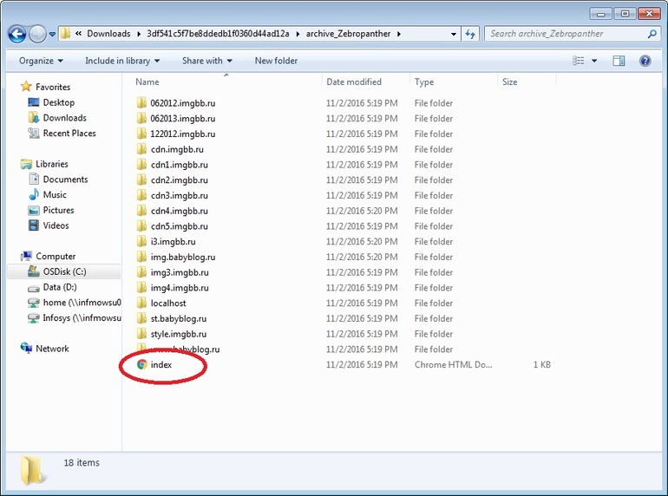Show the preview pane icon
Screen dimensions: 668x496
click(619, 61)
